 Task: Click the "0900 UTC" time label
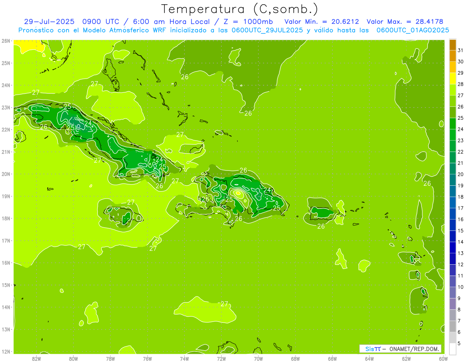(101, 22)
